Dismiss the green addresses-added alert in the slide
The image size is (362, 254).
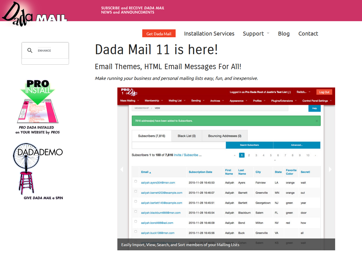[x=317, y=121]
